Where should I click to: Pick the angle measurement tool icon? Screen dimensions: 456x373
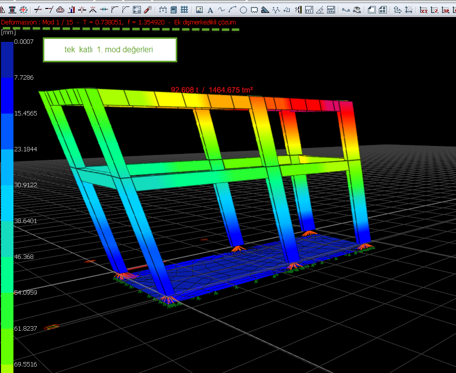pyautogui.click(x=320, y=9)
